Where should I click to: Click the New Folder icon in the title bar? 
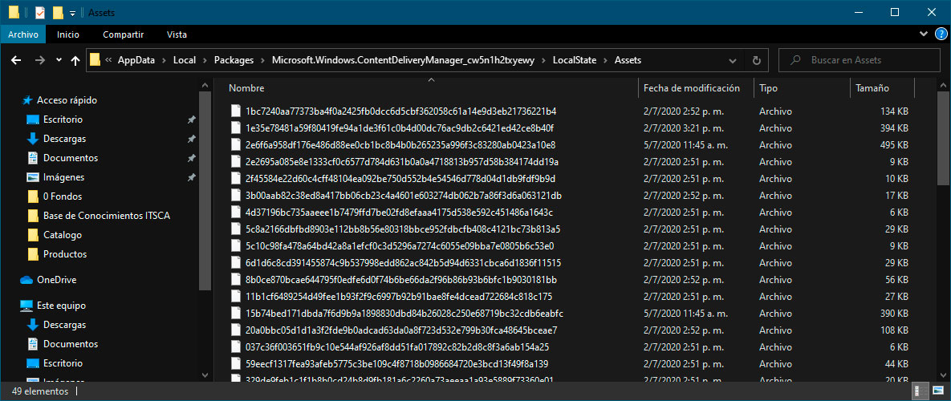[x=58, y=13]
